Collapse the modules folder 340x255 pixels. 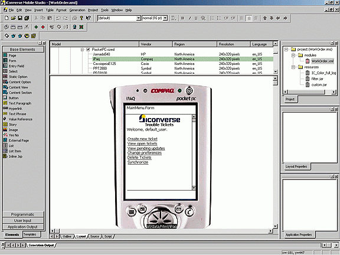(293, 55)
